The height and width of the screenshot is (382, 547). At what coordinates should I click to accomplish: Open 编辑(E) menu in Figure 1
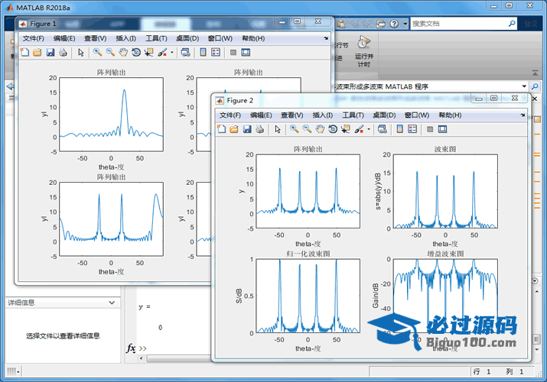64,38
